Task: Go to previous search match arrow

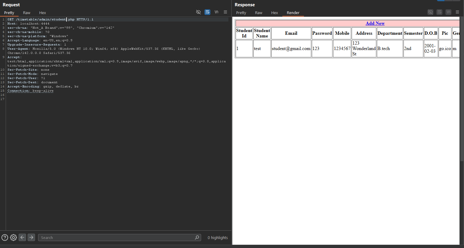Action: pyautogui.click(x=22, y=238)
